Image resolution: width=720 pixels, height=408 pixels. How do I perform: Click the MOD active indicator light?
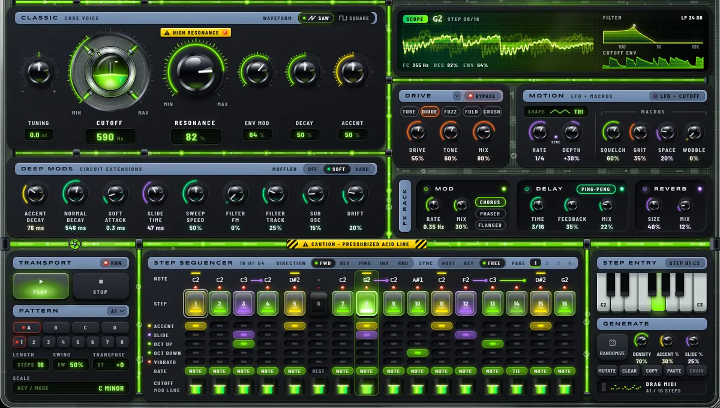503,189
